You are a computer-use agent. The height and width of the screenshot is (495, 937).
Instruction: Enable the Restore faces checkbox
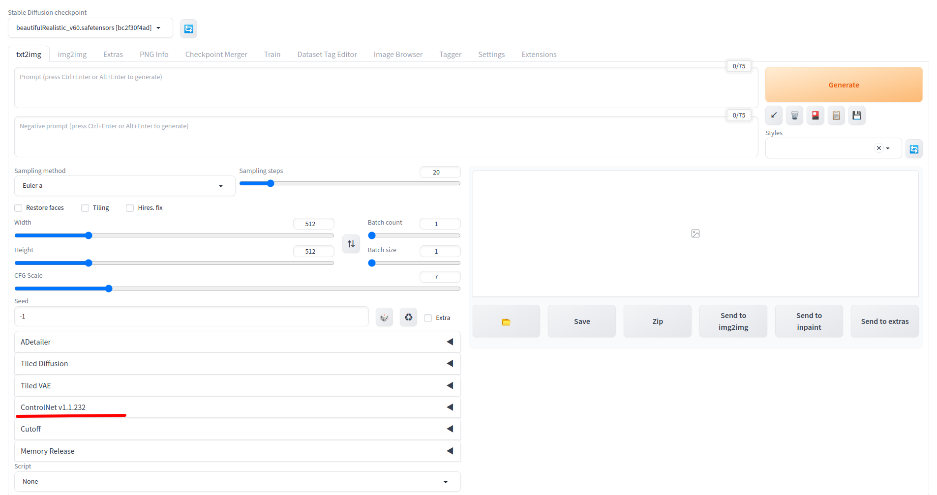(x=18, y=207)
